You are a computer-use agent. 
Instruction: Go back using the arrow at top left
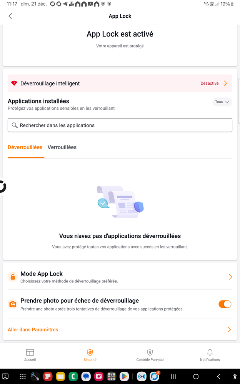(x=10, y=16)
